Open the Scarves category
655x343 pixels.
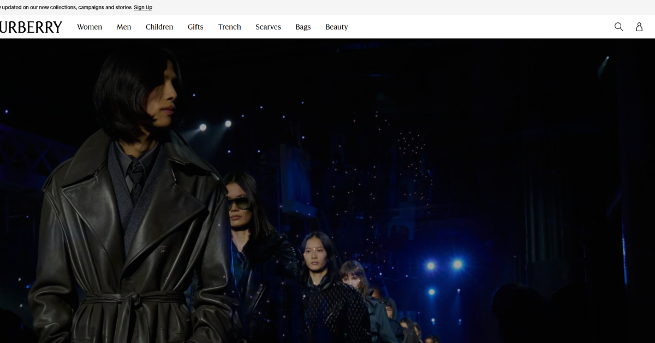coord(268,27)
